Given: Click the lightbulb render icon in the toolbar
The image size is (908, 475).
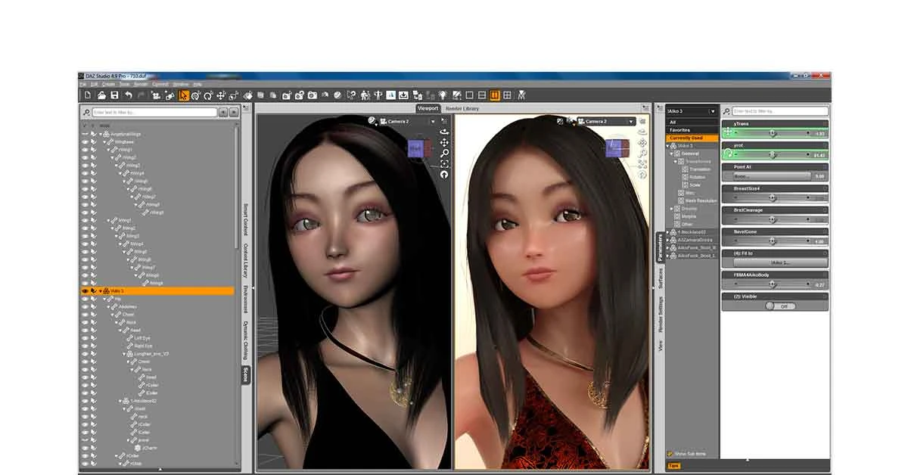Looking at the screenshot, I should pyautogui.click(x=442, y=95).
